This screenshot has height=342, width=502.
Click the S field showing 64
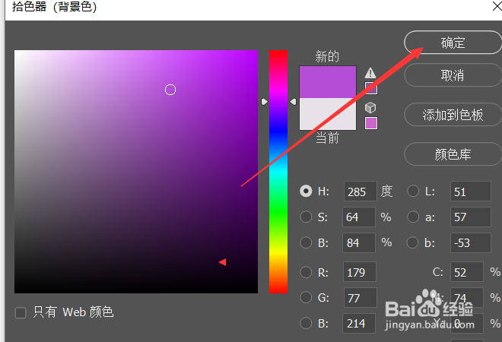358,217
